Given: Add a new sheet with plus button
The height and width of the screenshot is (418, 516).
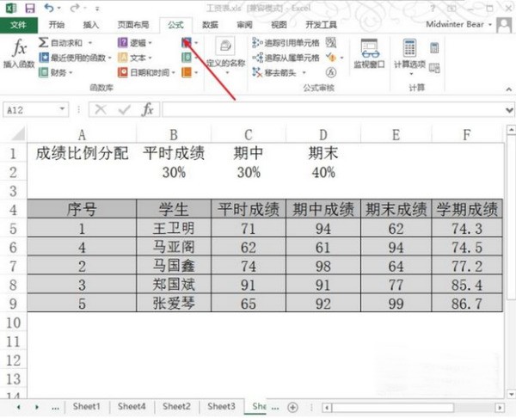Looking at the screenshot, I should point(293,408).
